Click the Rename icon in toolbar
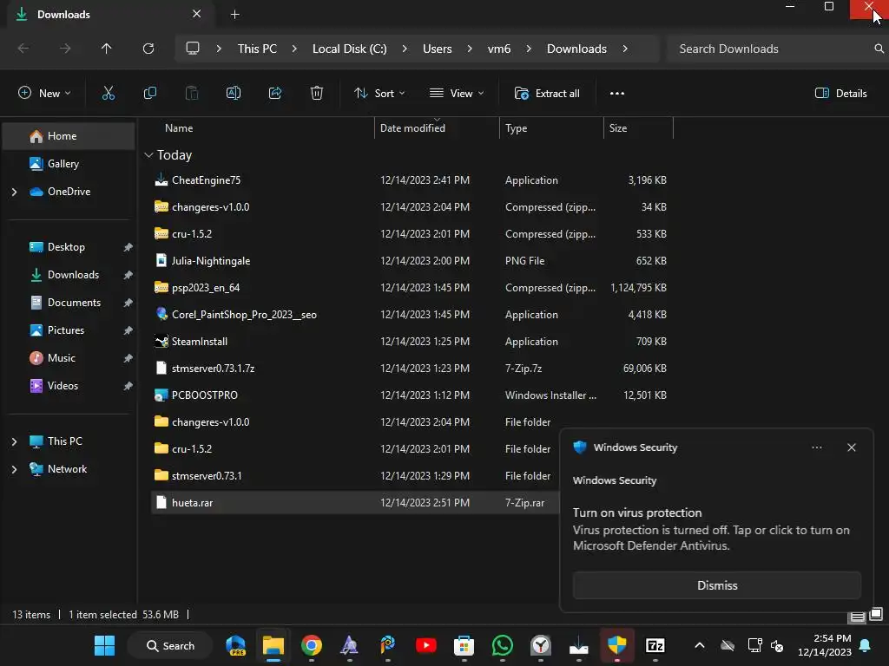 (x=234, y=94)
